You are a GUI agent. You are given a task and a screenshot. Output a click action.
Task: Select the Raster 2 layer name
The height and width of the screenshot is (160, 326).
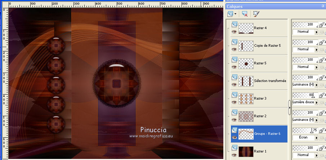click(260, 116)
